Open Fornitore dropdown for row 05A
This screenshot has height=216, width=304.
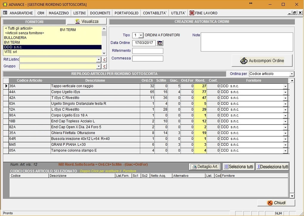285,151
